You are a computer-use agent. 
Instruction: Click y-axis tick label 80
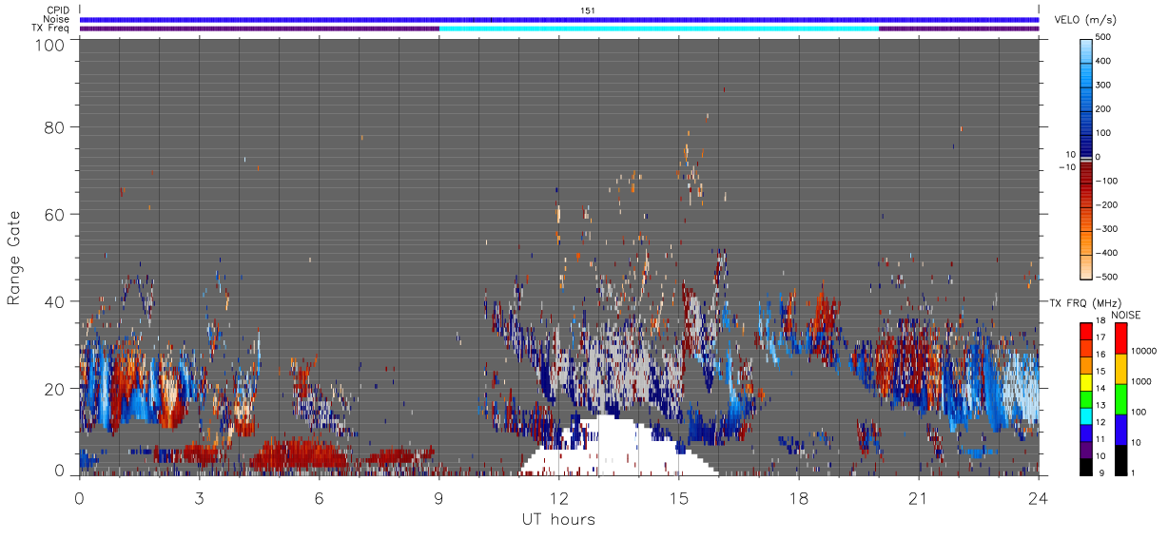53,126
